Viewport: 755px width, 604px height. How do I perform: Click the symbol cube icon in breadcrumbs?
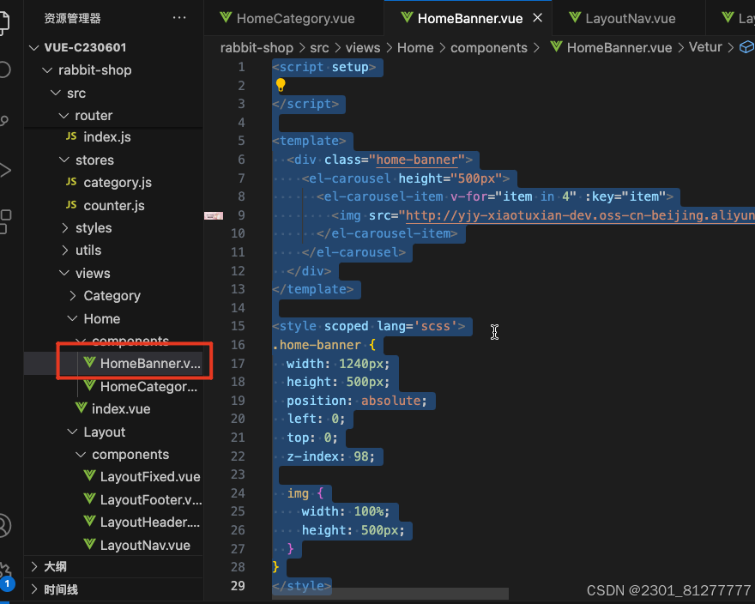tap(746, 47)
